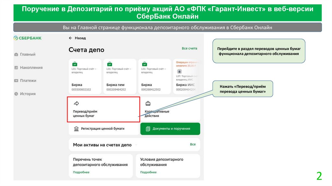Screen dimensions: 332x186
Task: Click Перечень точек депозитарного обслуживания text
Action: pos(101,162)
